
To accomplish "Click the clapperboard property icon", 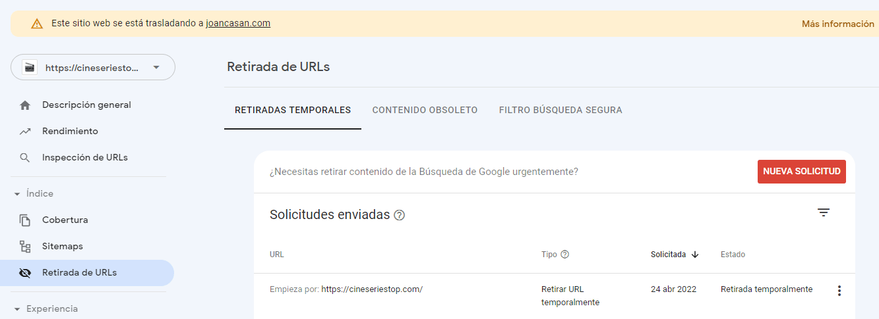I will pos(30,67).
